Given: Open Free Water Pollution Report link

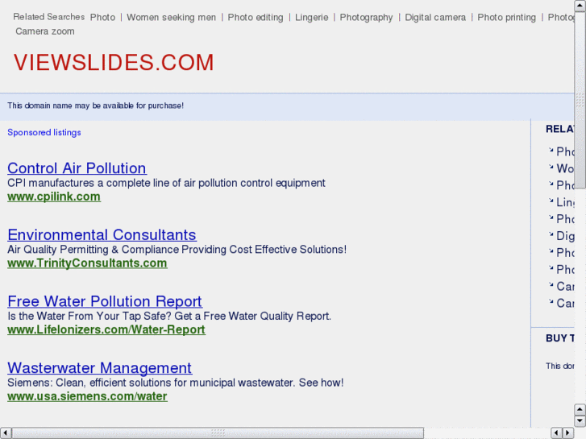Looking at the screenshot, I should [x=105, y=301].
